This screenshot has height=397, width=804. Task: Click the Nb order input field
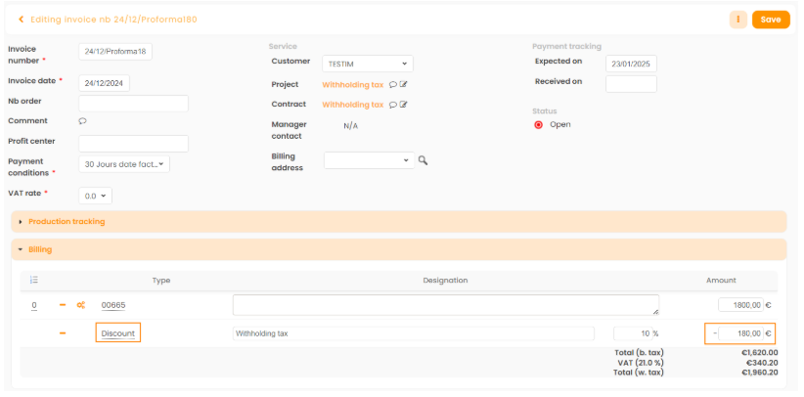[133, 104]
